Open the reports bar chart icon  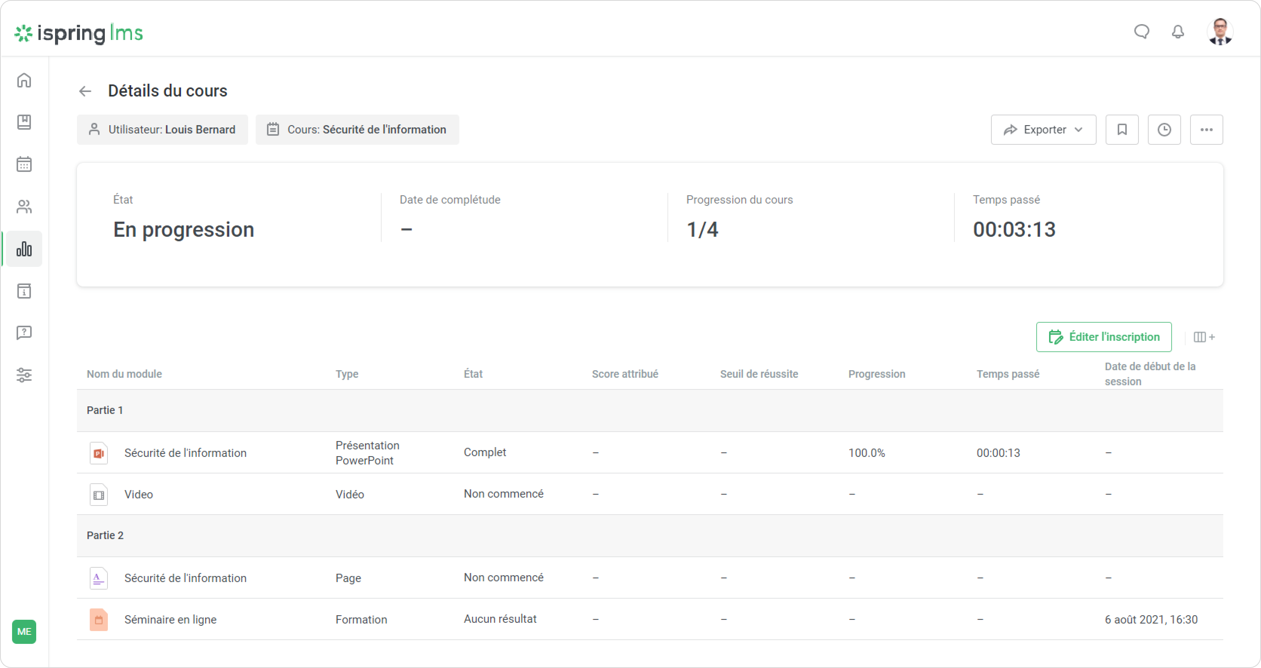(x=24, y=249)
